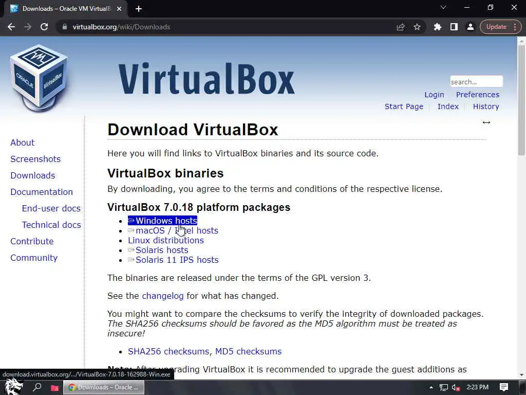Focus the site search box
Image resolution: width=526 pixels, height=395 pixels.
[x=476, y=82]
